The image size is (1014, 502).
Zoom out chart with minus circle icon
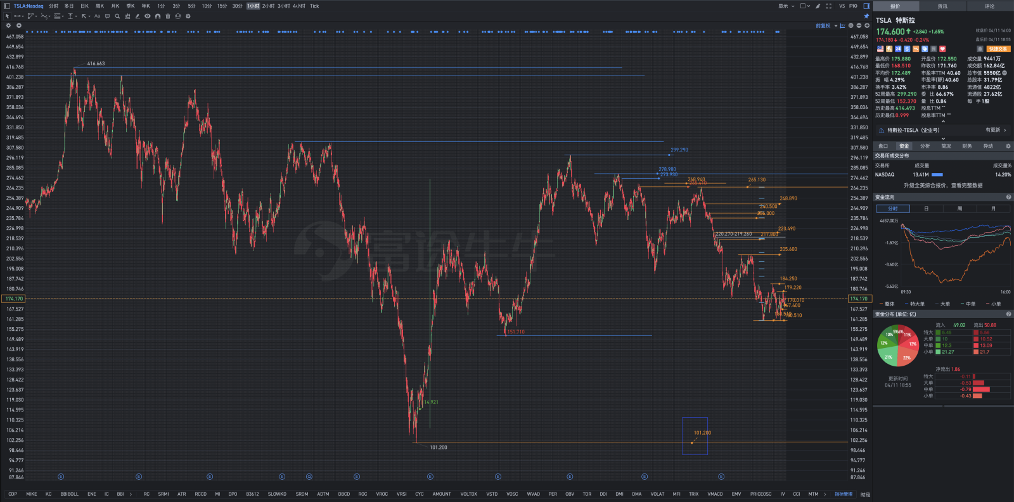pos(859,25)
